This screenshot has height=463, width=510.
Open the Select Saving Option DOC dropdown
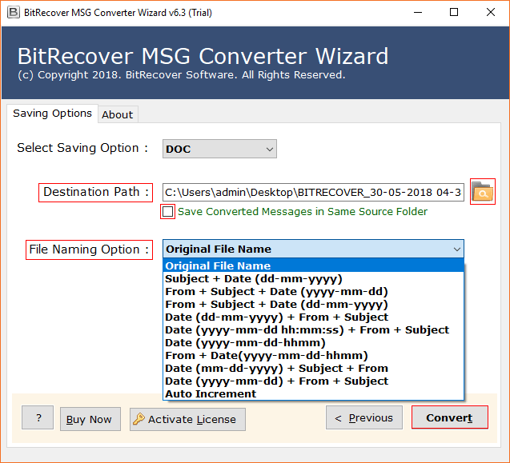click(219, 149)
